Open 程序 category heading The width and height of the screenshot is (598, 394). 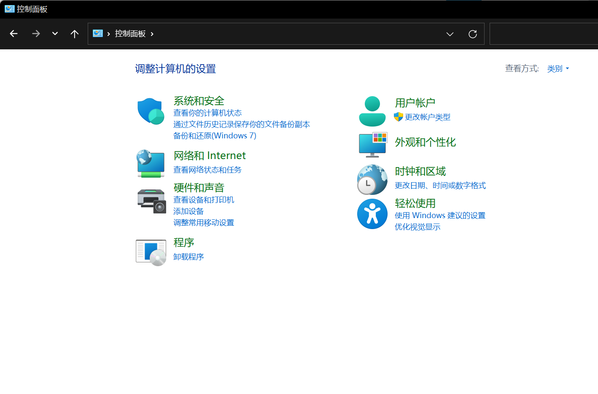(184, 243)
